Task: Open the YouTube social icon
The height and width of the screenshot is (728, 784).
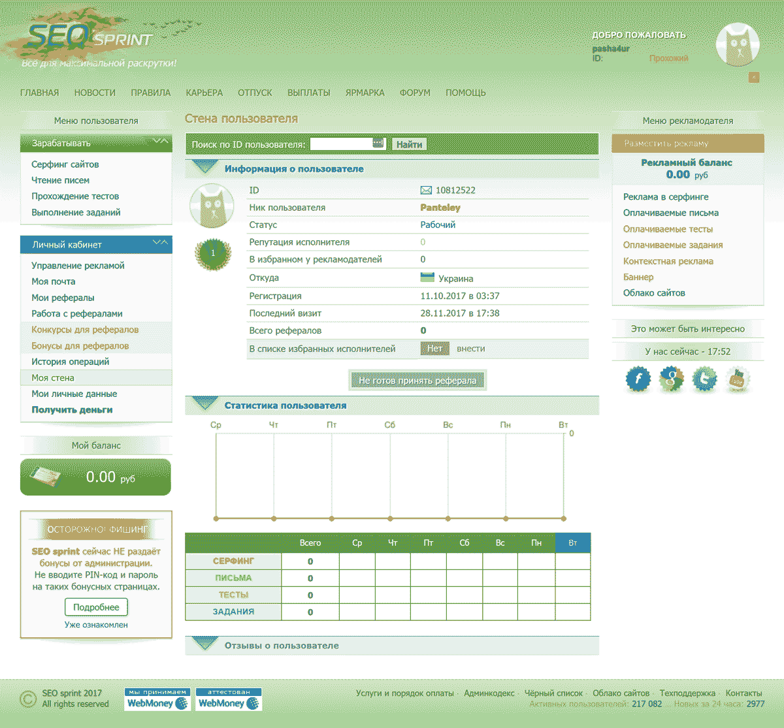Action: (x=738, y=379)
